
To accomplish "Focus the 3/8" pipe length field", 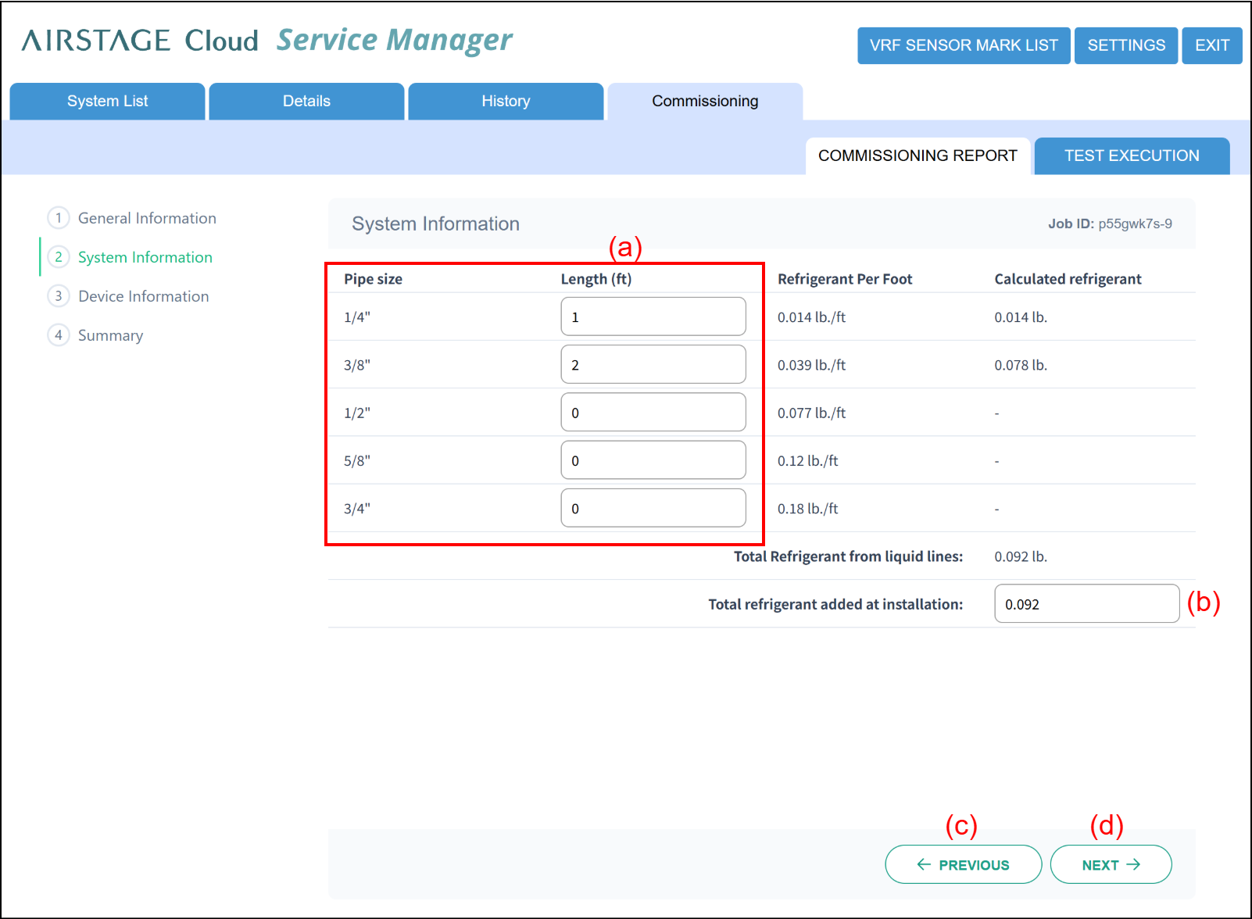I will tap(653, 364).
